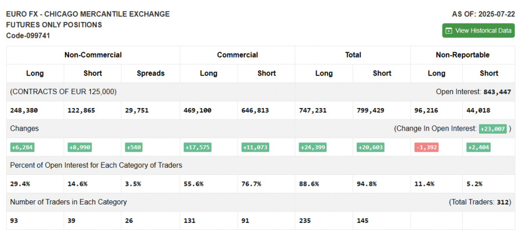
Task: Click the +2,404 change badge
Action: point(478,148)
